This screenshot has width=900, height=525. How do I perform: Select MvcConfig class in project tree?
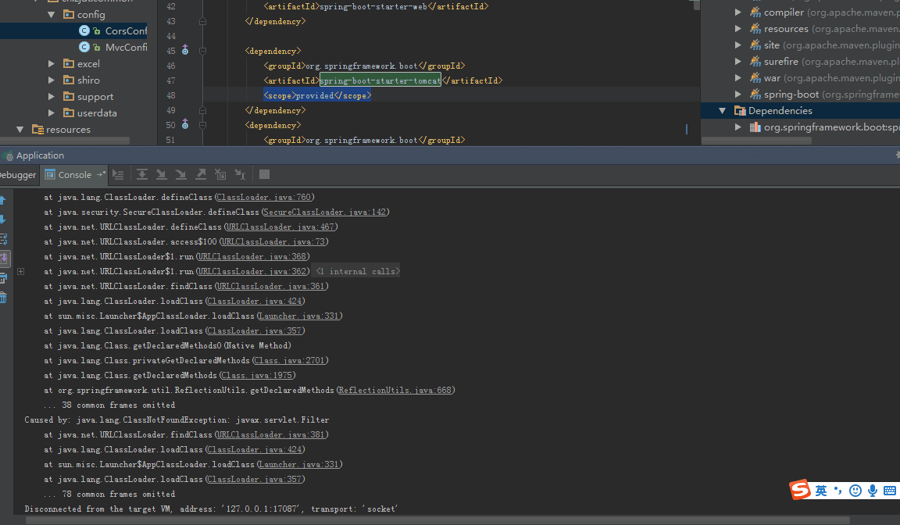click(126, 47)
